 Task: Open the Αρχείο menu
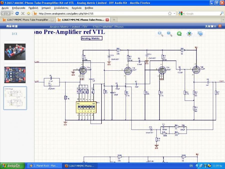5,8
